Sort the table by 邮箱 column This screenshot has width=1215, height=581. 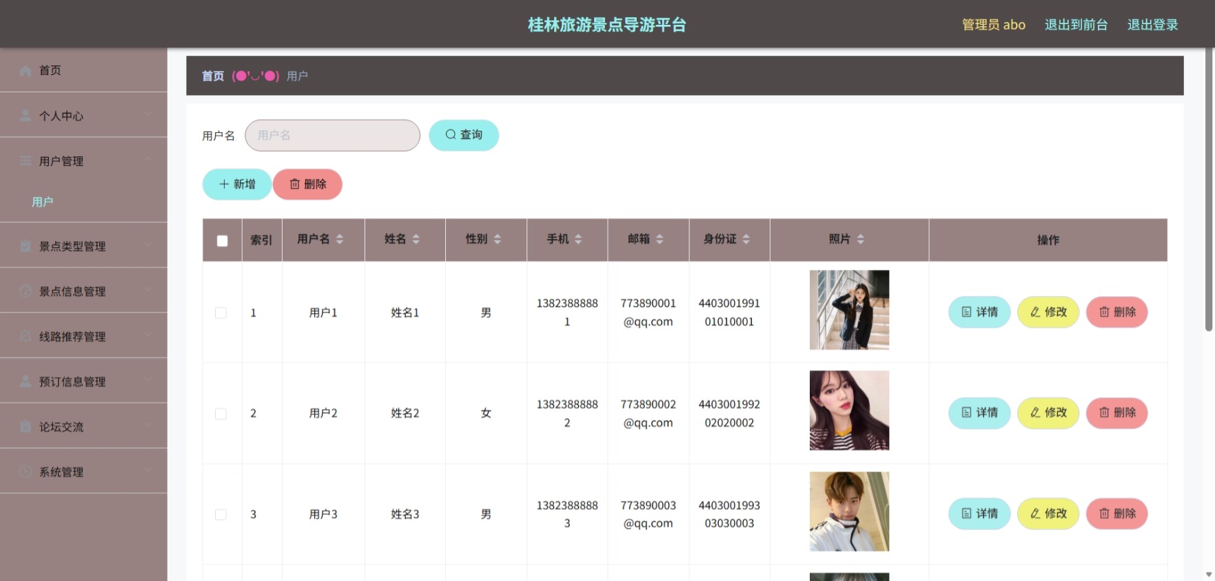[660, 239]
